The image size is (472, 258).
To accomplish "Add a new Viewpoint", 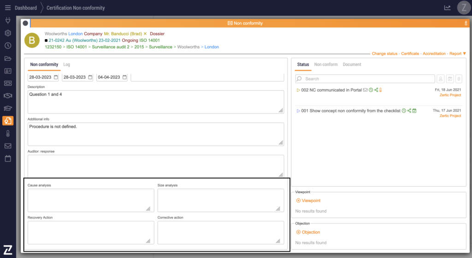I will [x=308, y=201].
